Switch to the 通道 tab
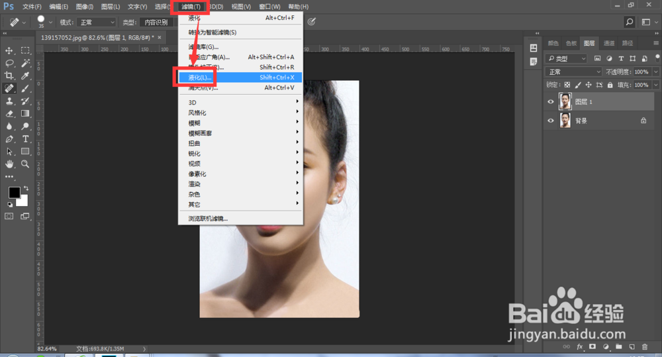Image resolution: width=662 pixels, height=357 pixels. [609, 43]
